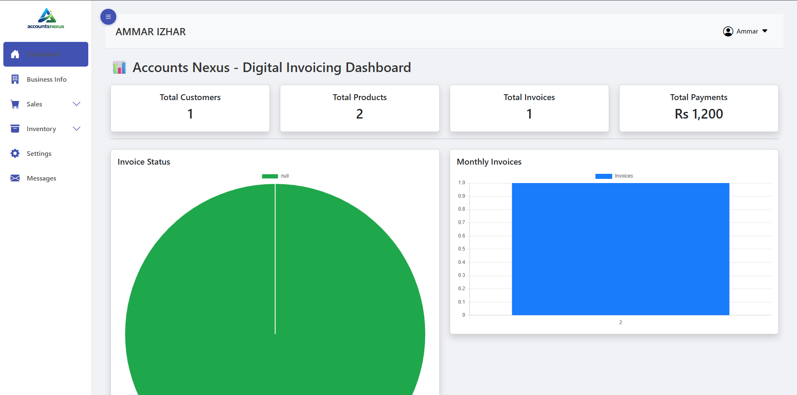
Task: Click the Monthly Invoices heading
Action: 489,162
